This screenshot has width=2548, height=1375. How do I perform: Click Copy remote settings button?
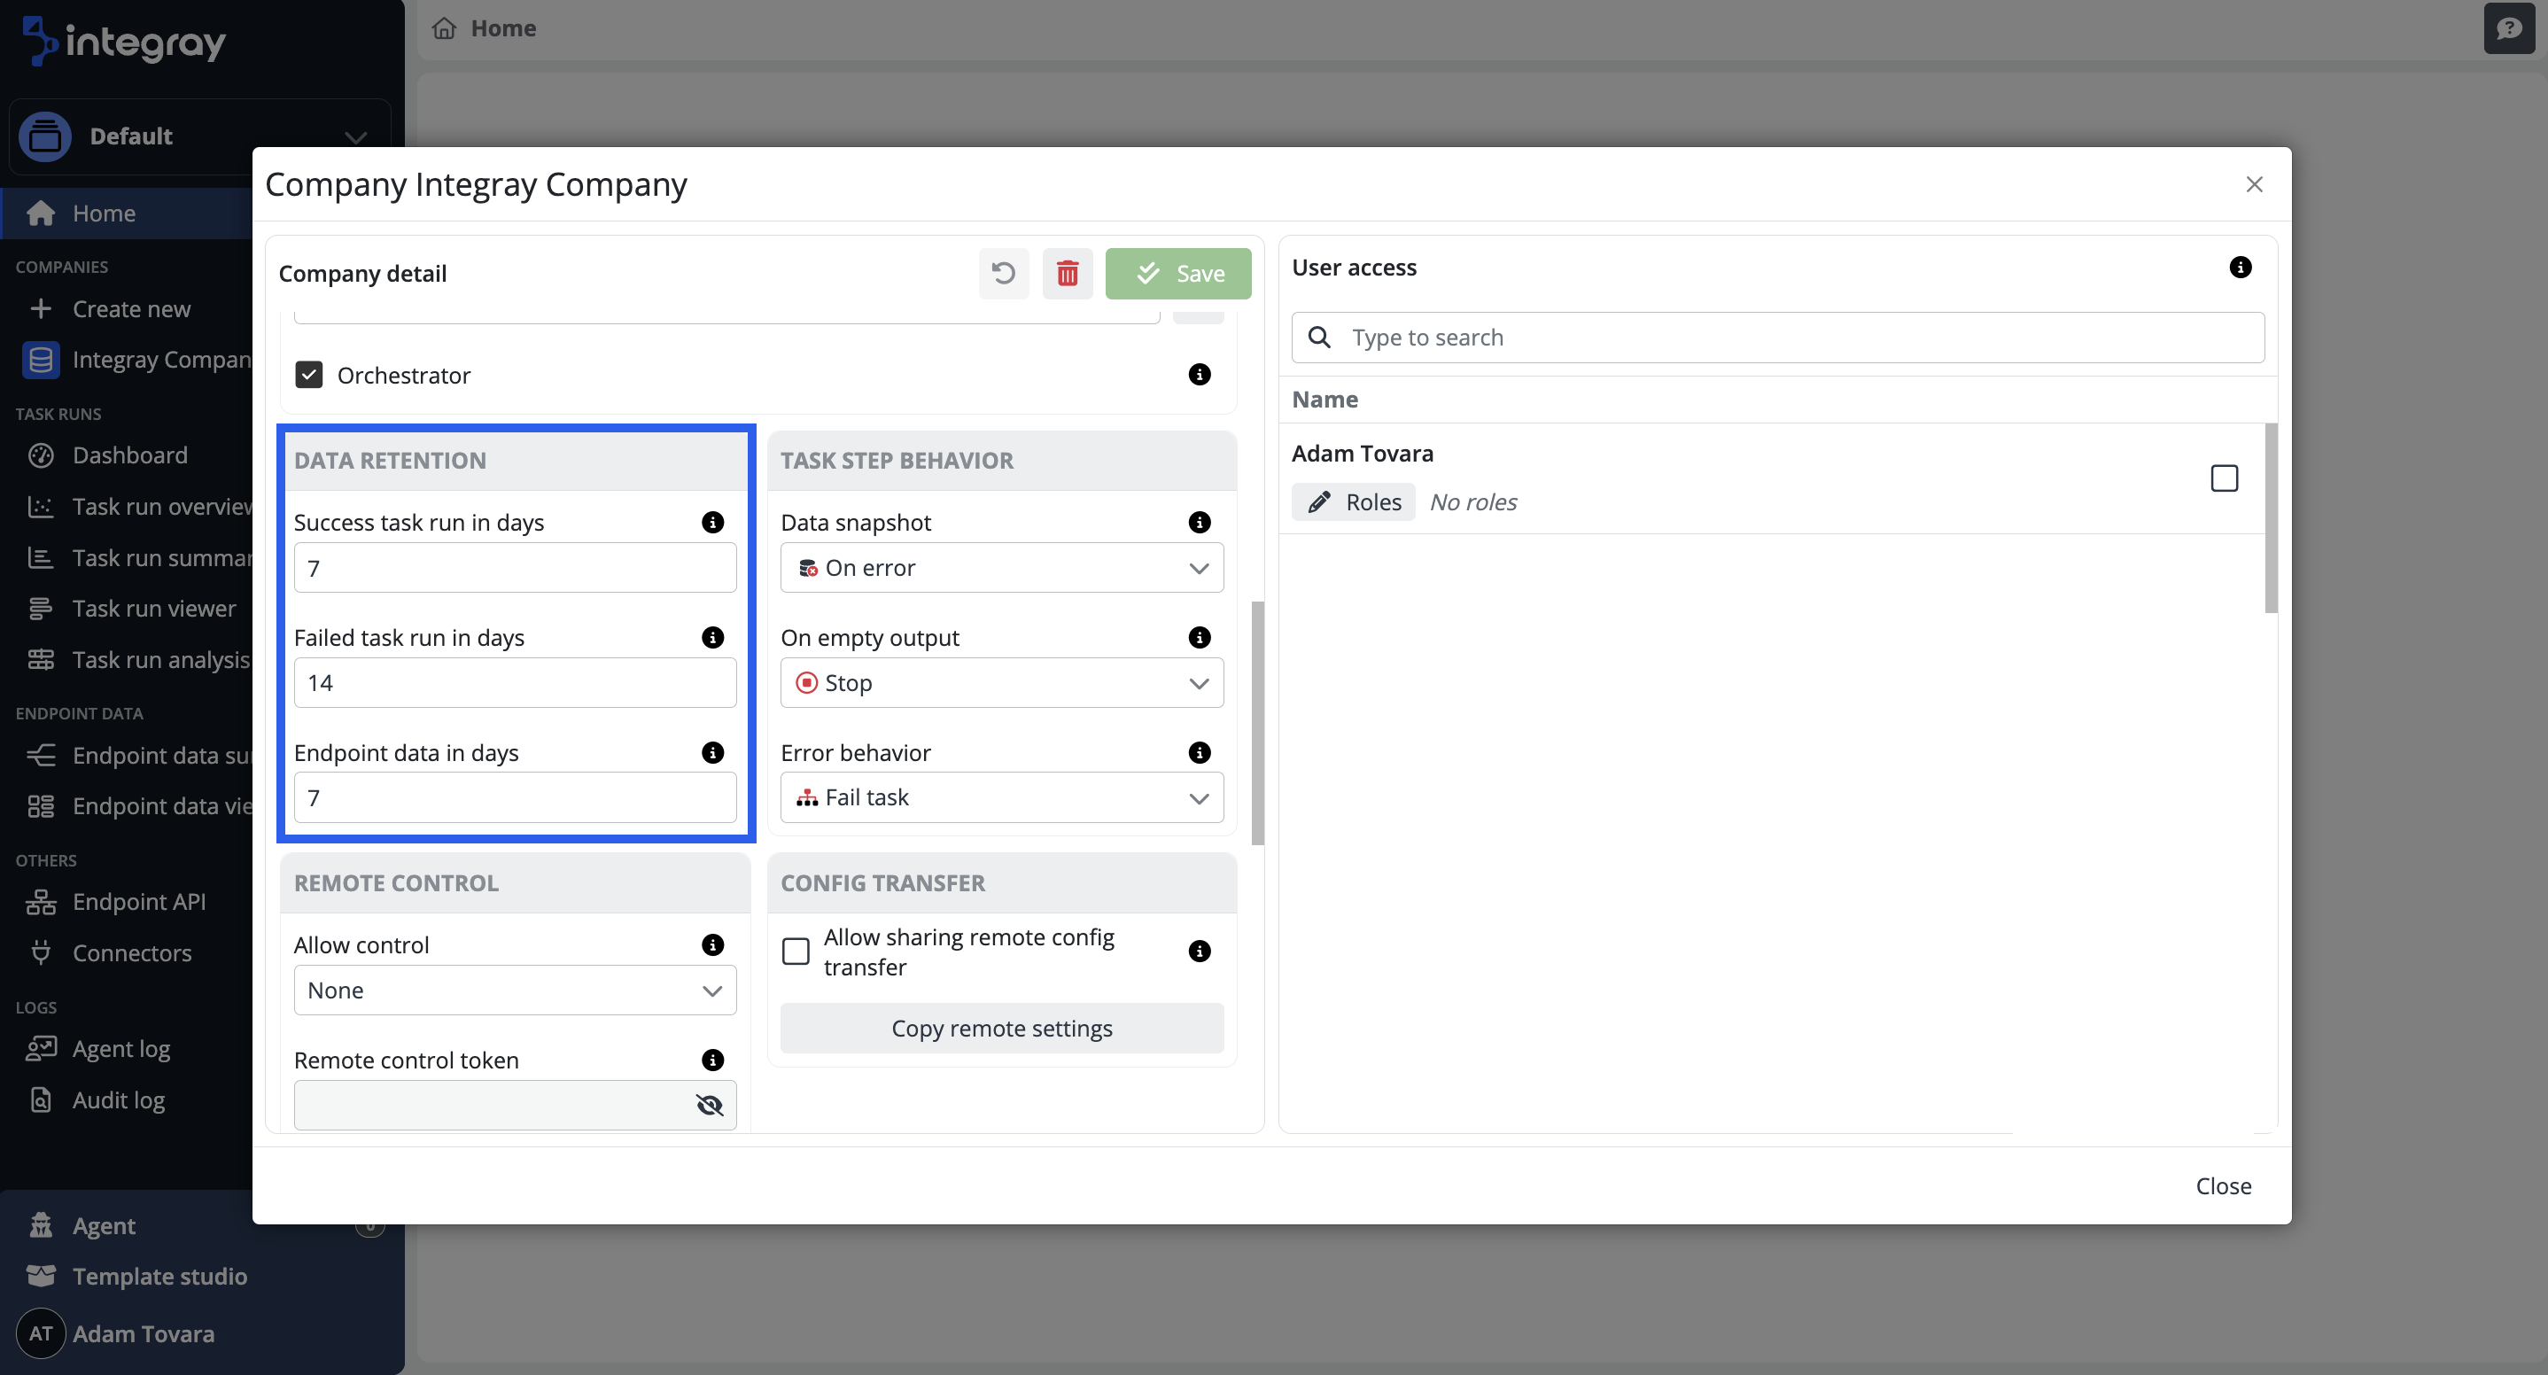1001,1029
